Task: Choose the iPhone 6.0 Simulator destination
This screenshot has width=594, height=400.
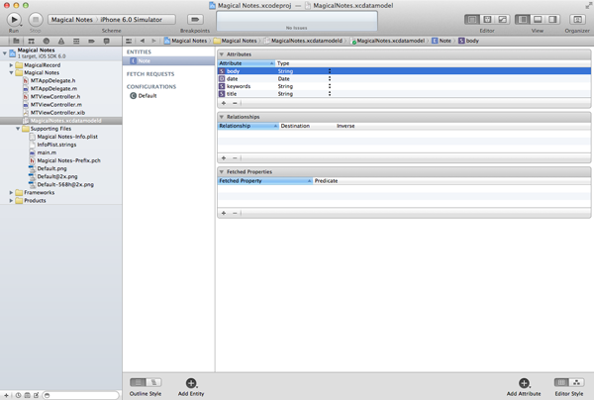Action: (x=131, y=20)
